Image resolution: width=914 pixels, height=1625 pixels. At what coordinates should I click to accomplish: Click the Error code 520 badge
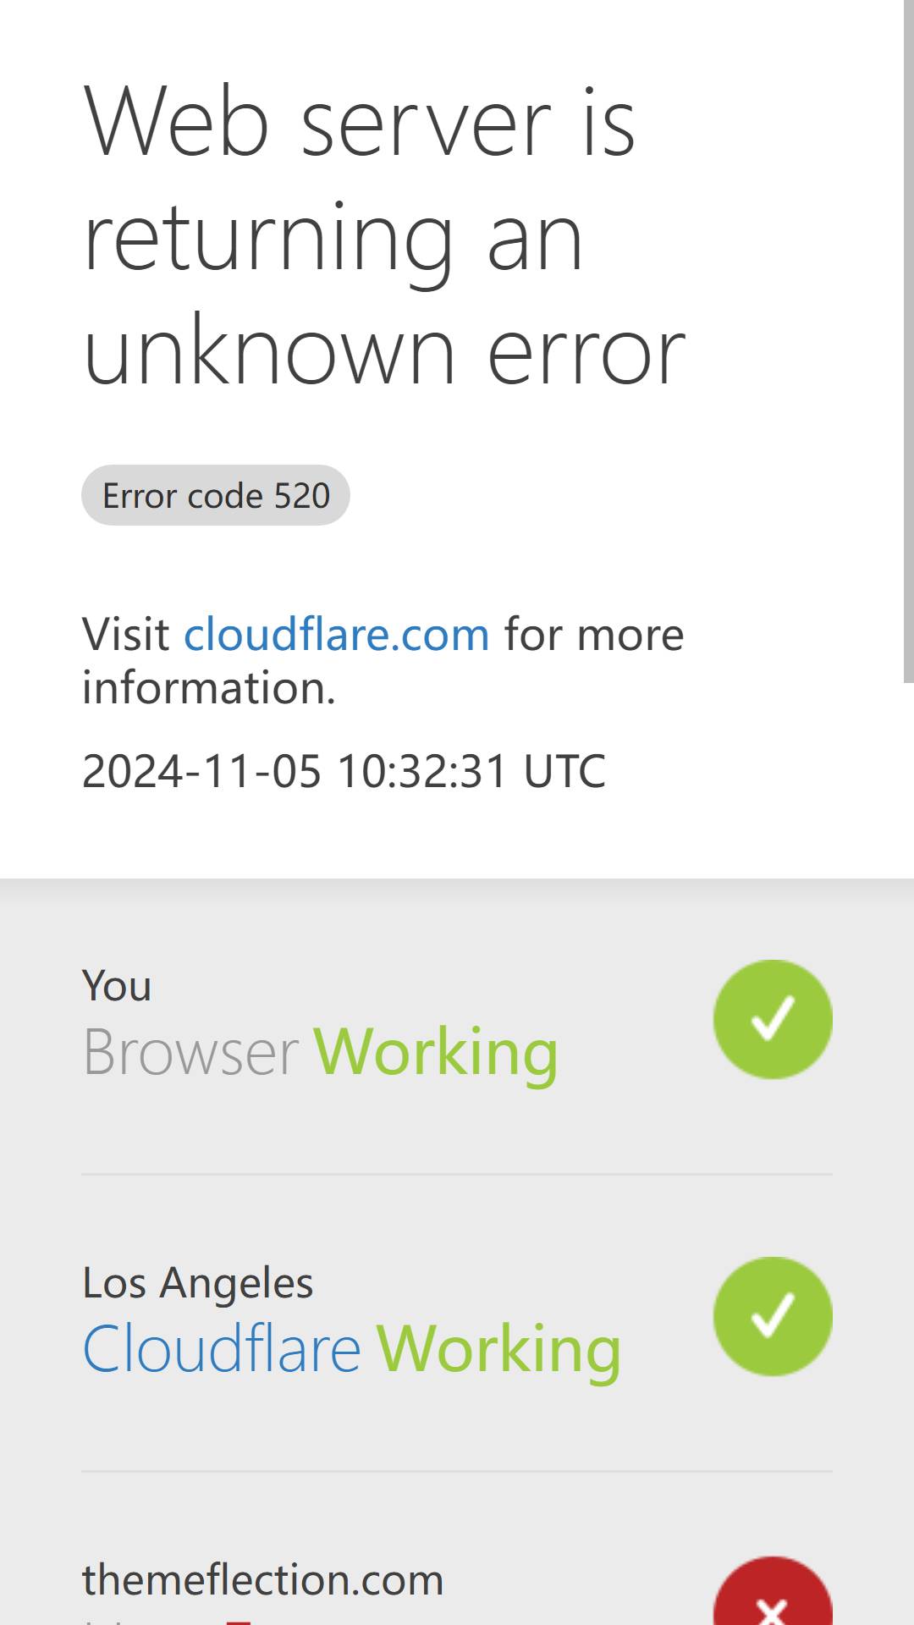tap(216, 495)
